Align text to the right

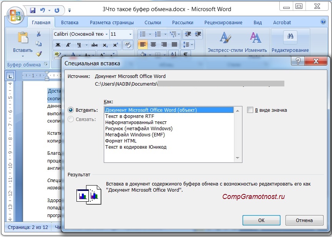click(164, 45)
